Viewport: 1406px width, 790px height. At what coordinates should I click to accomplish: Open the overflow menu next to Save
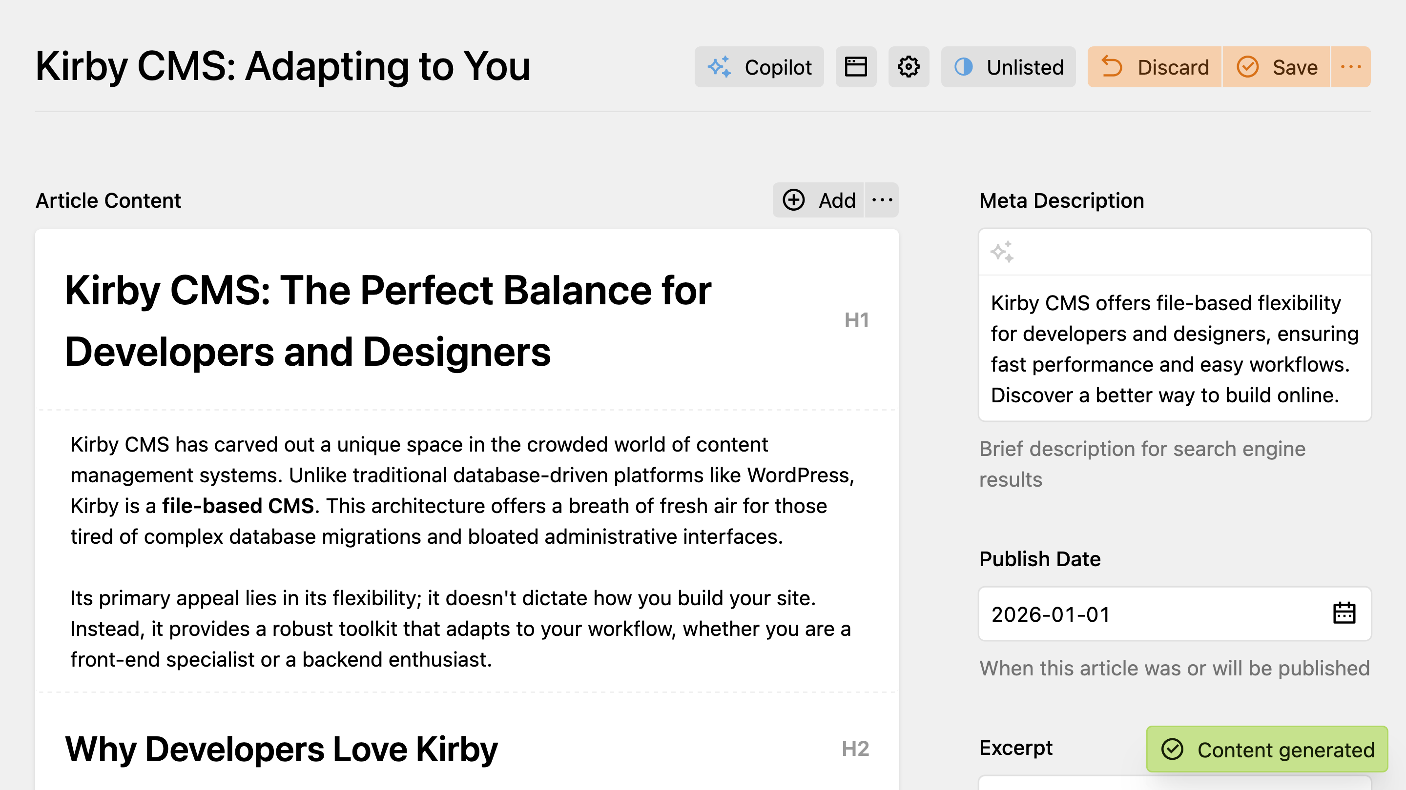[x=1351, y=66]
